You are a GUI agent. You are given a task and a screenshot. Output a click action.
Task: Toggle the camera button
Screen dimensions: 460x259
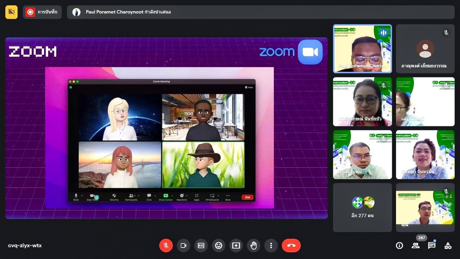pyautogui.click(x=184, y=246)
